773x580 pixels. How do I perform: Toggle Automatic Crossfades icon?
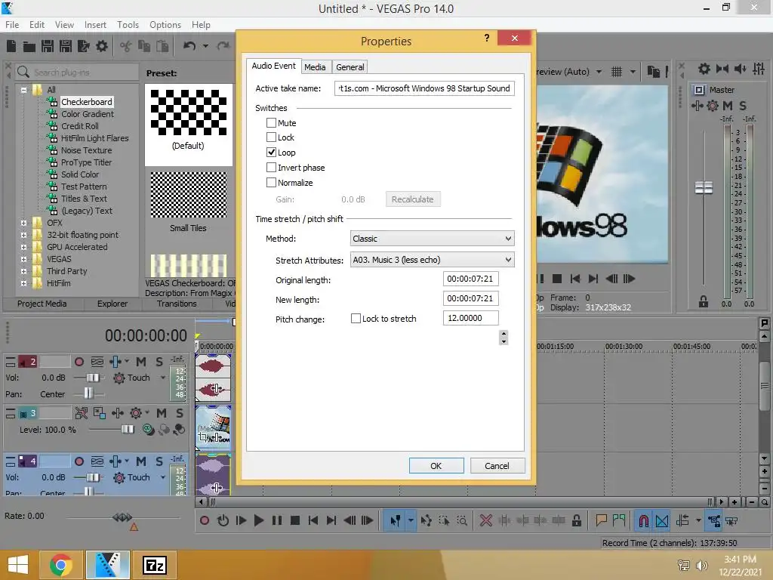tap(662, 521)
